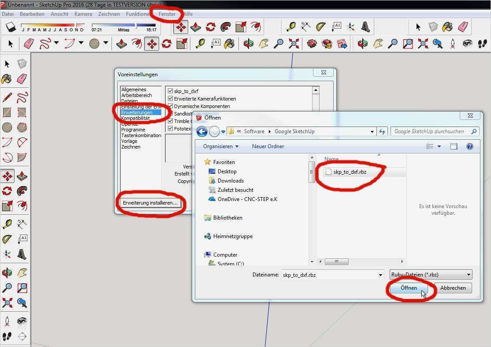Open Arc tool dropdown arrow

tap(81, 43)
